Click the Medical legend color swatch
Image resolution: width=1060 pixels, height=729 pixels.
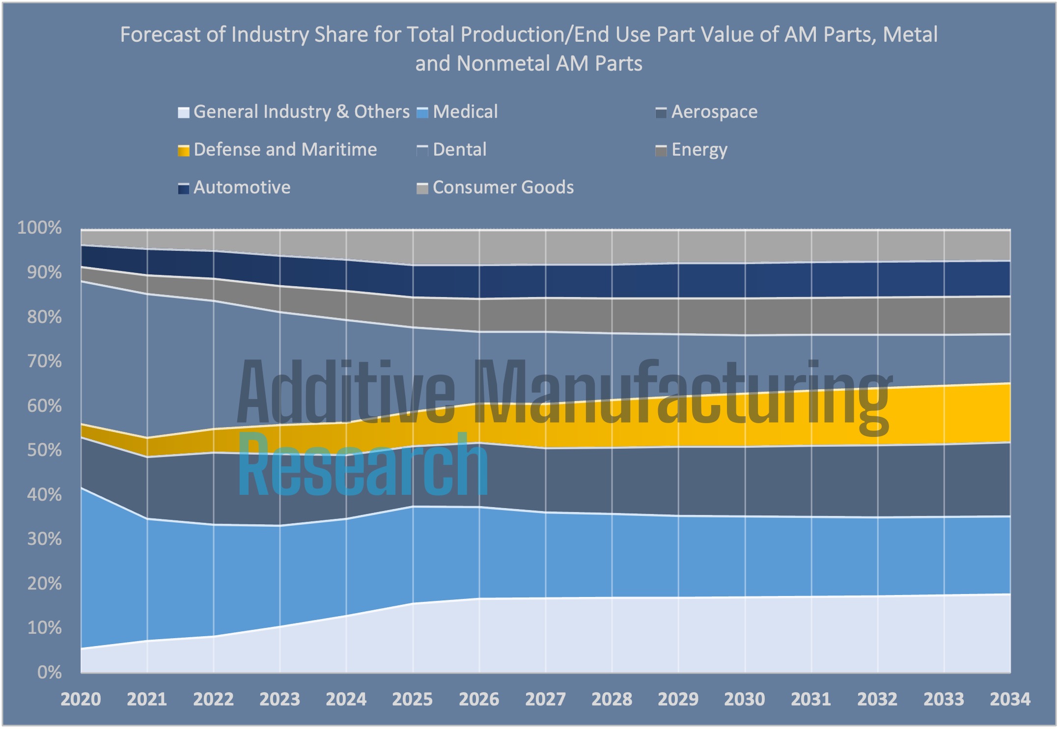[x=422, y=112]
